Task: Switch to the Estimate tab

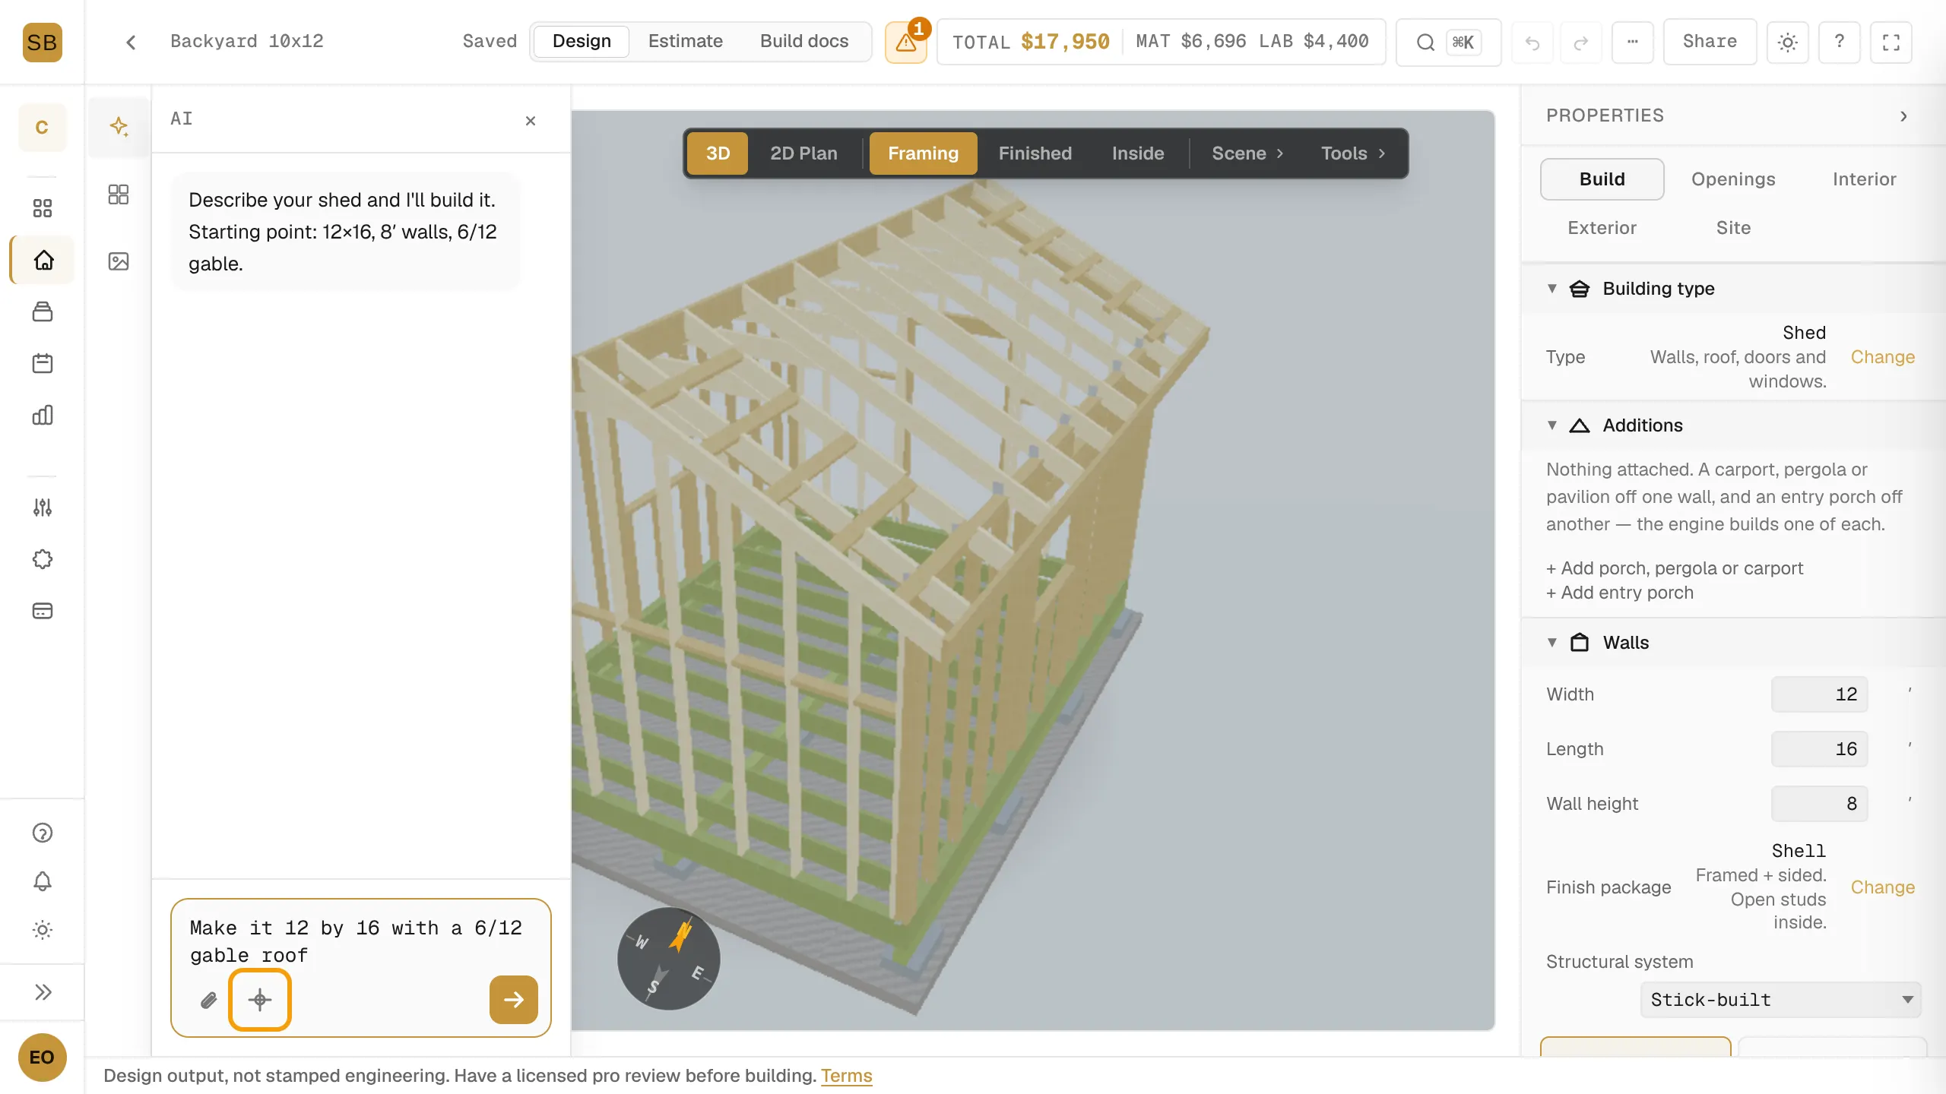Action: click(x=685, y=41)
